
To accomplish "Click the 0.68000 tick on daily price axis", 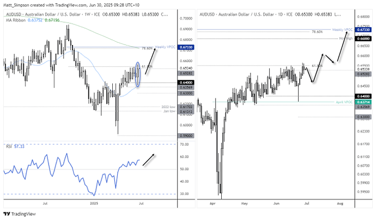I will pyautogui.click(x=363, y=17).
